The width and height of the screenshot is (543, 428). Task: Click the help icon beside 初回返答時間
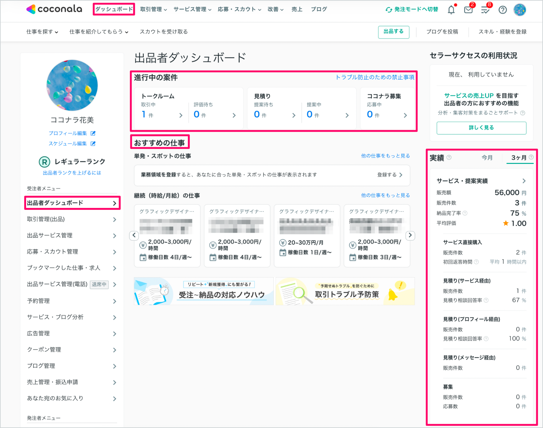pyautogui.click(x=476, y=262)
